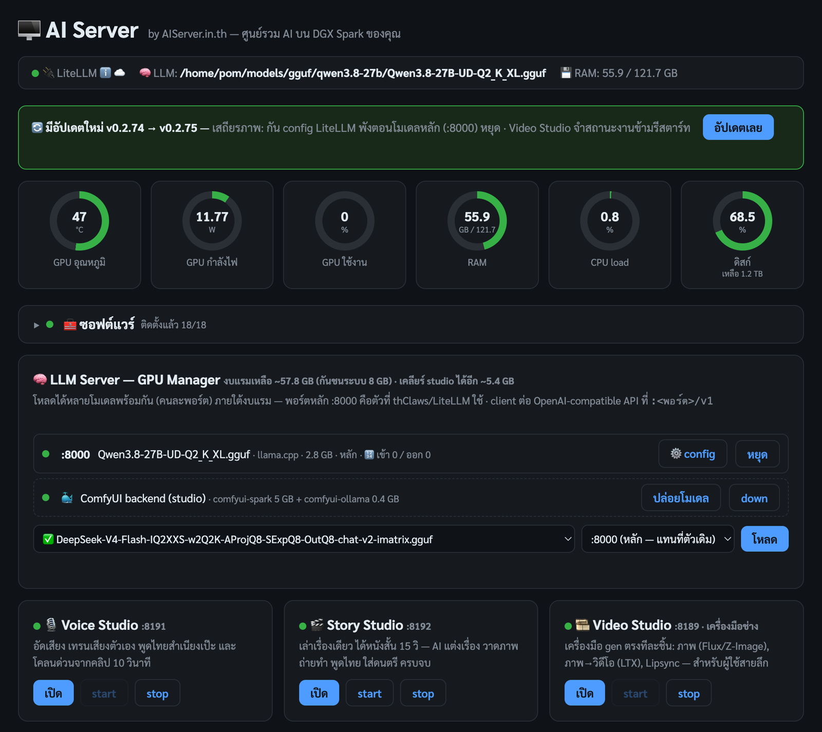
Task: Click โหลด to load selected model
Action: click(764, 539)
